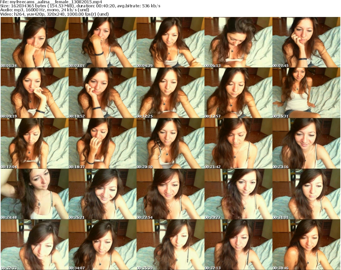
Task: Click the 00:27:54 video frame
Action: (x=170, y=194)
